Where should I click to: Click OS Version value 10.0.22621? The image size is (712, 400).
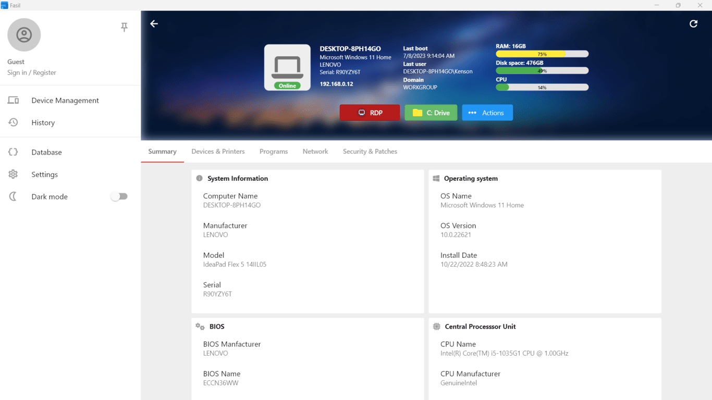(x=456, y=235)
